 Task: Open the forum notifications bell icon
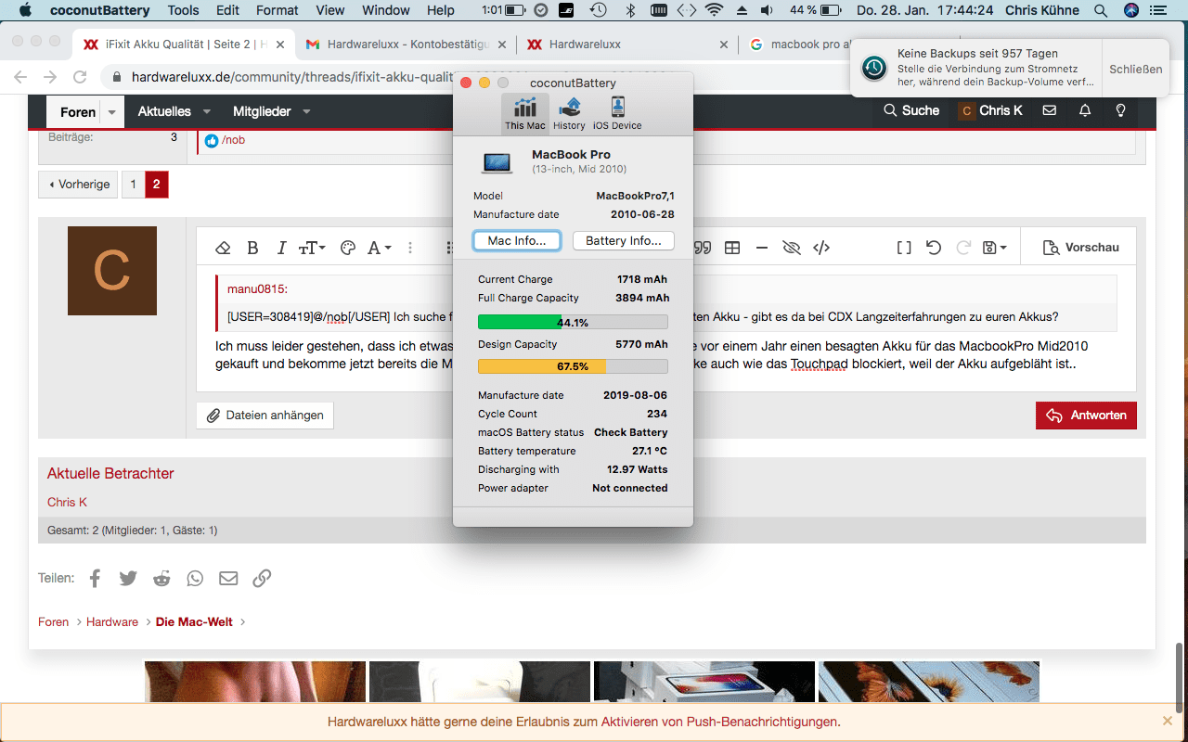click(1085, 110)
